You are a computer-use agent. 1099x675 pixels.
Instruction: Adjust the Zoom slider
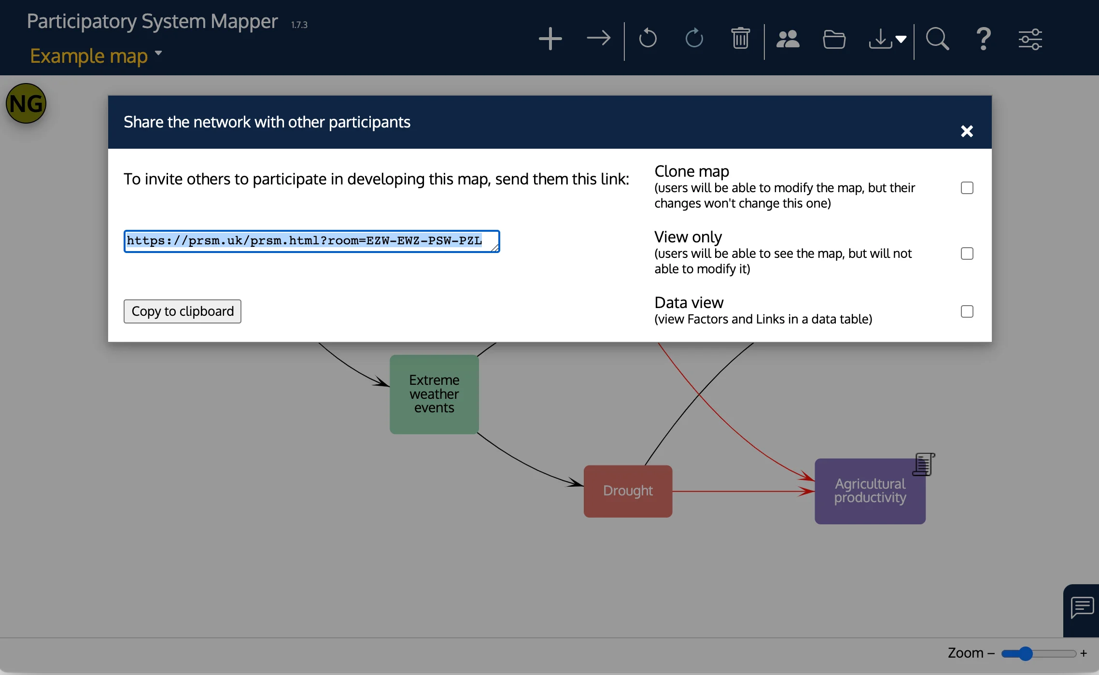tap(1025, 653)
